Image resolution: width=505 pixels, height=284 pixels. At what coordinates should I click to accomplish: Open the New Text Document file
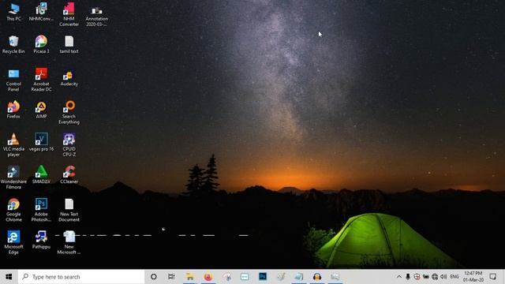69,211
